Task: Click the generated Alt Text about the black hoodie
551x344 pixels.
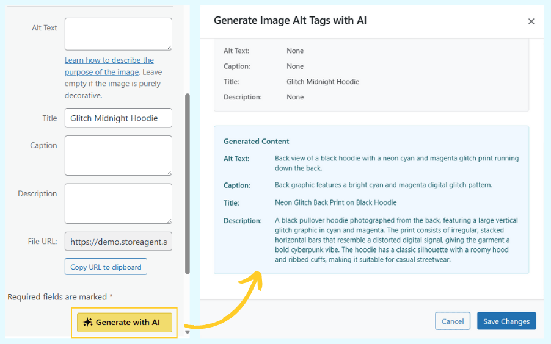Action: (x=396, y=163)
